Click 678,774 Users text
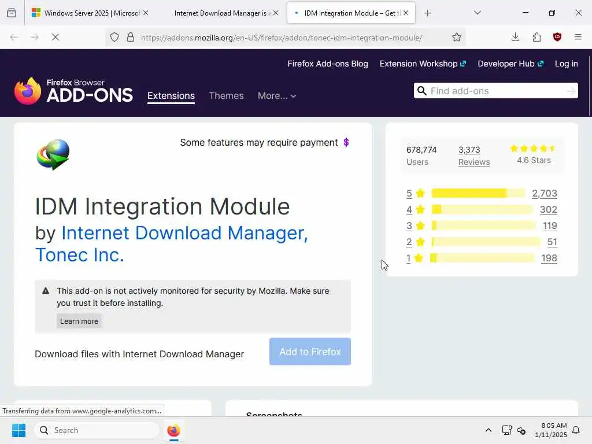 click(421, 156)
